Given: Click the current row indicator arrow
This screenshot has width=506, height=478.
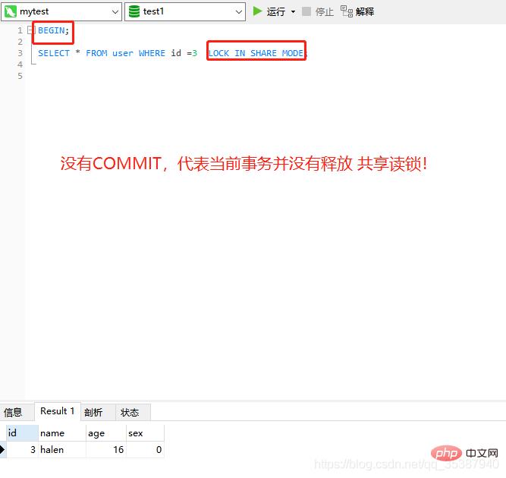Looking at the screenshot, I should click(2, 450).
